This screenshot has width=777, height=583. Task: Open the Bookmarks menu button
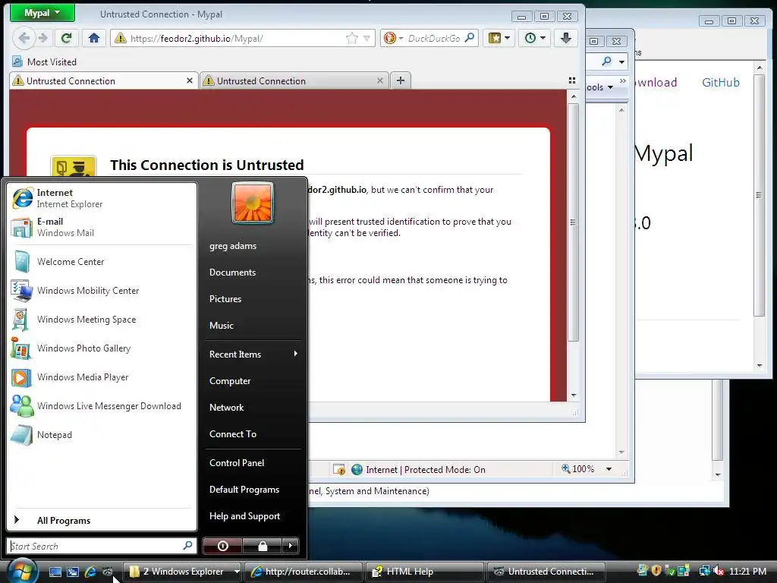(499, 38)
